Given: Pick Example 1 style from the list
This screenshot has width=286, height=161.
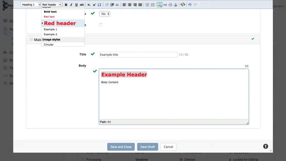Looking at the screenshot, I should pyautogui.click(x=50, y=29).
